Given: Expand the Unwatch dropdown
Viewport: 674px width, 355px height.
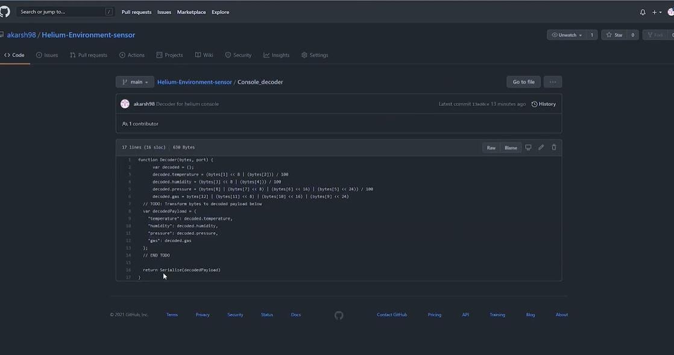Looking at the screenshot, I should coord(567,35).
